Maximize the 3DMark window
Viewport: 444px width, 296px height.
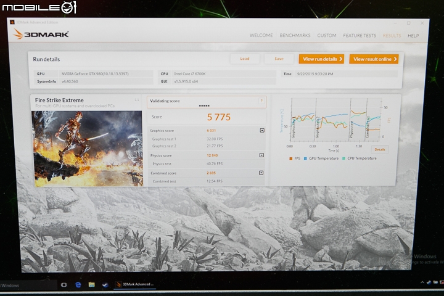point(409,23)
